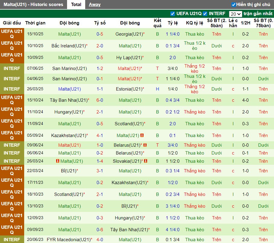Image resolution: width=274 pixels, height=243 pixels.
Task: Switch to the Away tab
Action: [95, 5]
